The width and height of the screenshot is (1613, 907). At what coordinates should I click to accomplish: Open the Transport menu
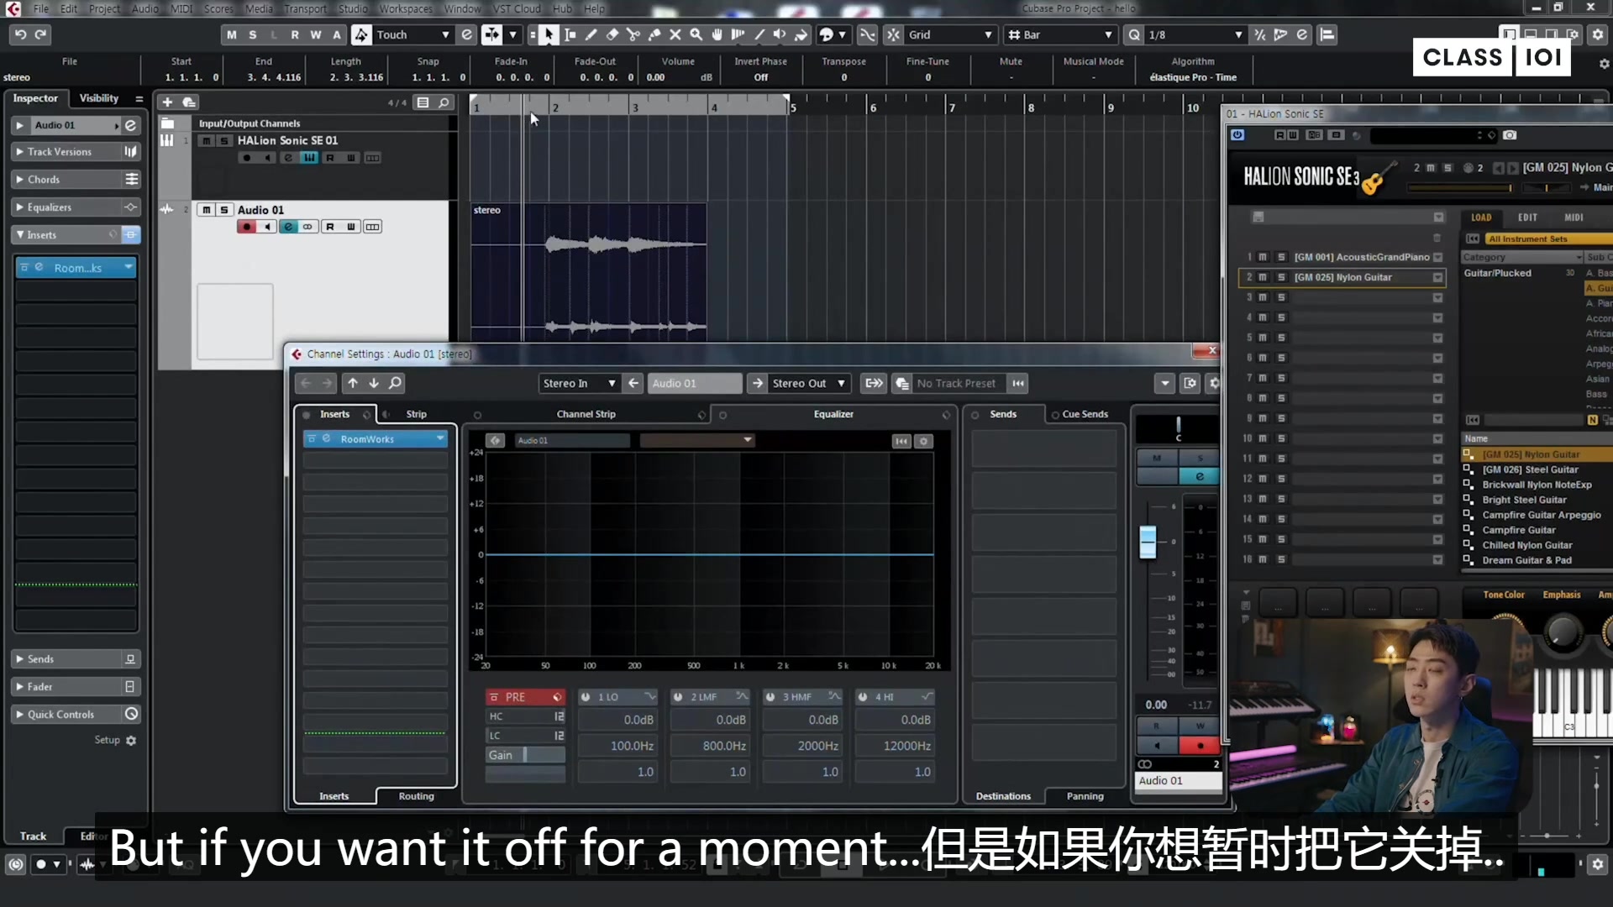click(305, 8)
